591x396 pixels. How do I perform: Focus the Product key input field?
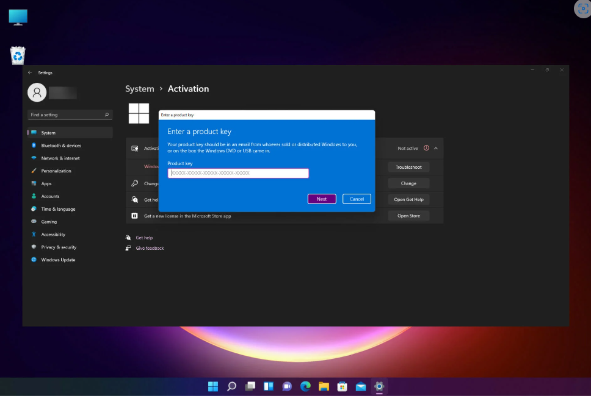pyautogui.click(x=238, y=173)
